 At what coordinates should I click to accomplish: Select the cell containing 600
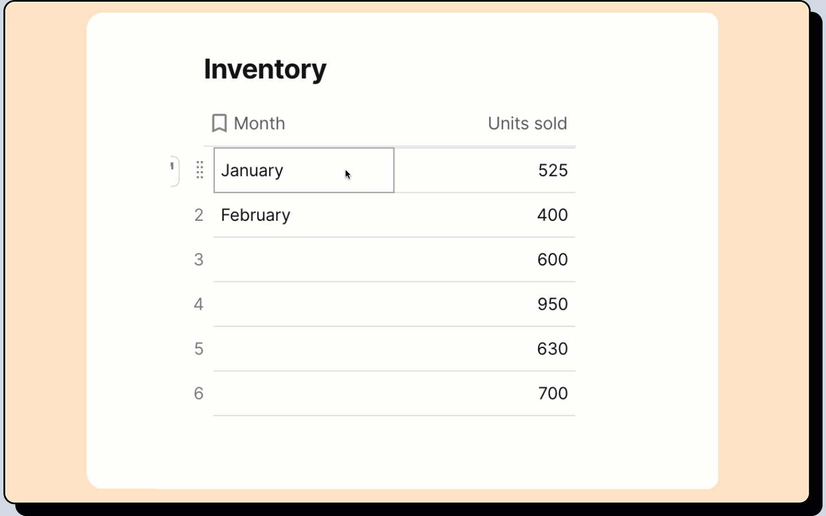click(485, 260)
